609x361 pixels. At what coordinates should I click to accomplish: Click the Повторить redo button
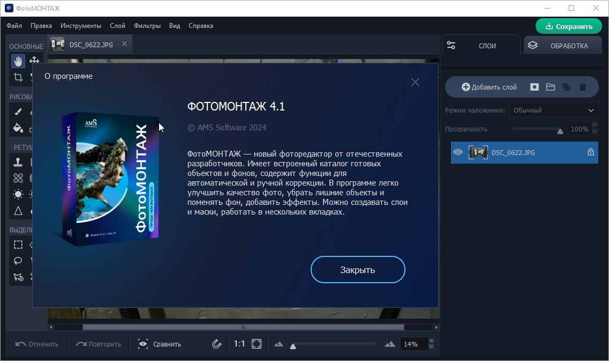pyautogui.click(x=98, y=344)
